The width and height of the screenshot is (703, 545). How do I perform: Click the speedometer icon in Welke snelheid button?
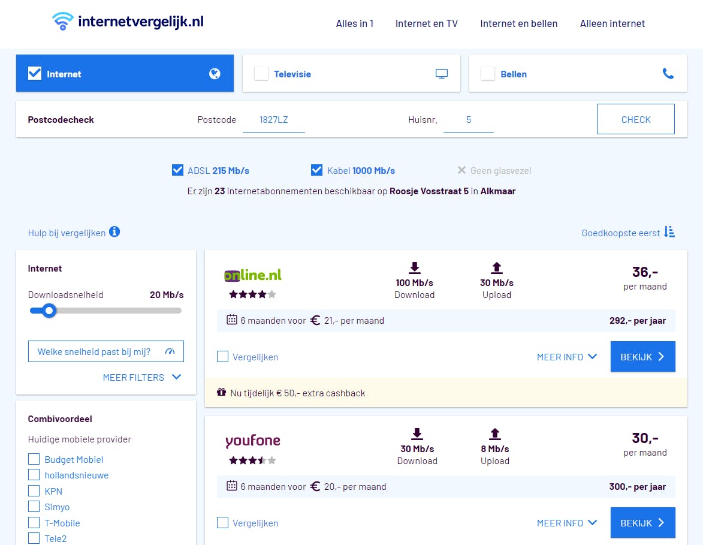[x=170, y=351]
